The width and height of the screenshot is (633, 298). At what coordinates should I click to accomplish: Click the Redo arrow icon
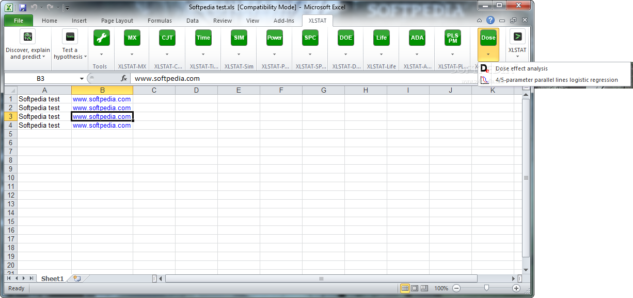tap(50, 8)
